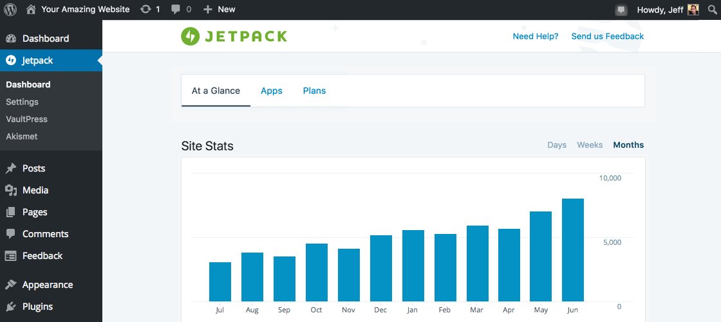Open the home icon for Your Amazing Website
721x322 pixels.
(31, 9)
